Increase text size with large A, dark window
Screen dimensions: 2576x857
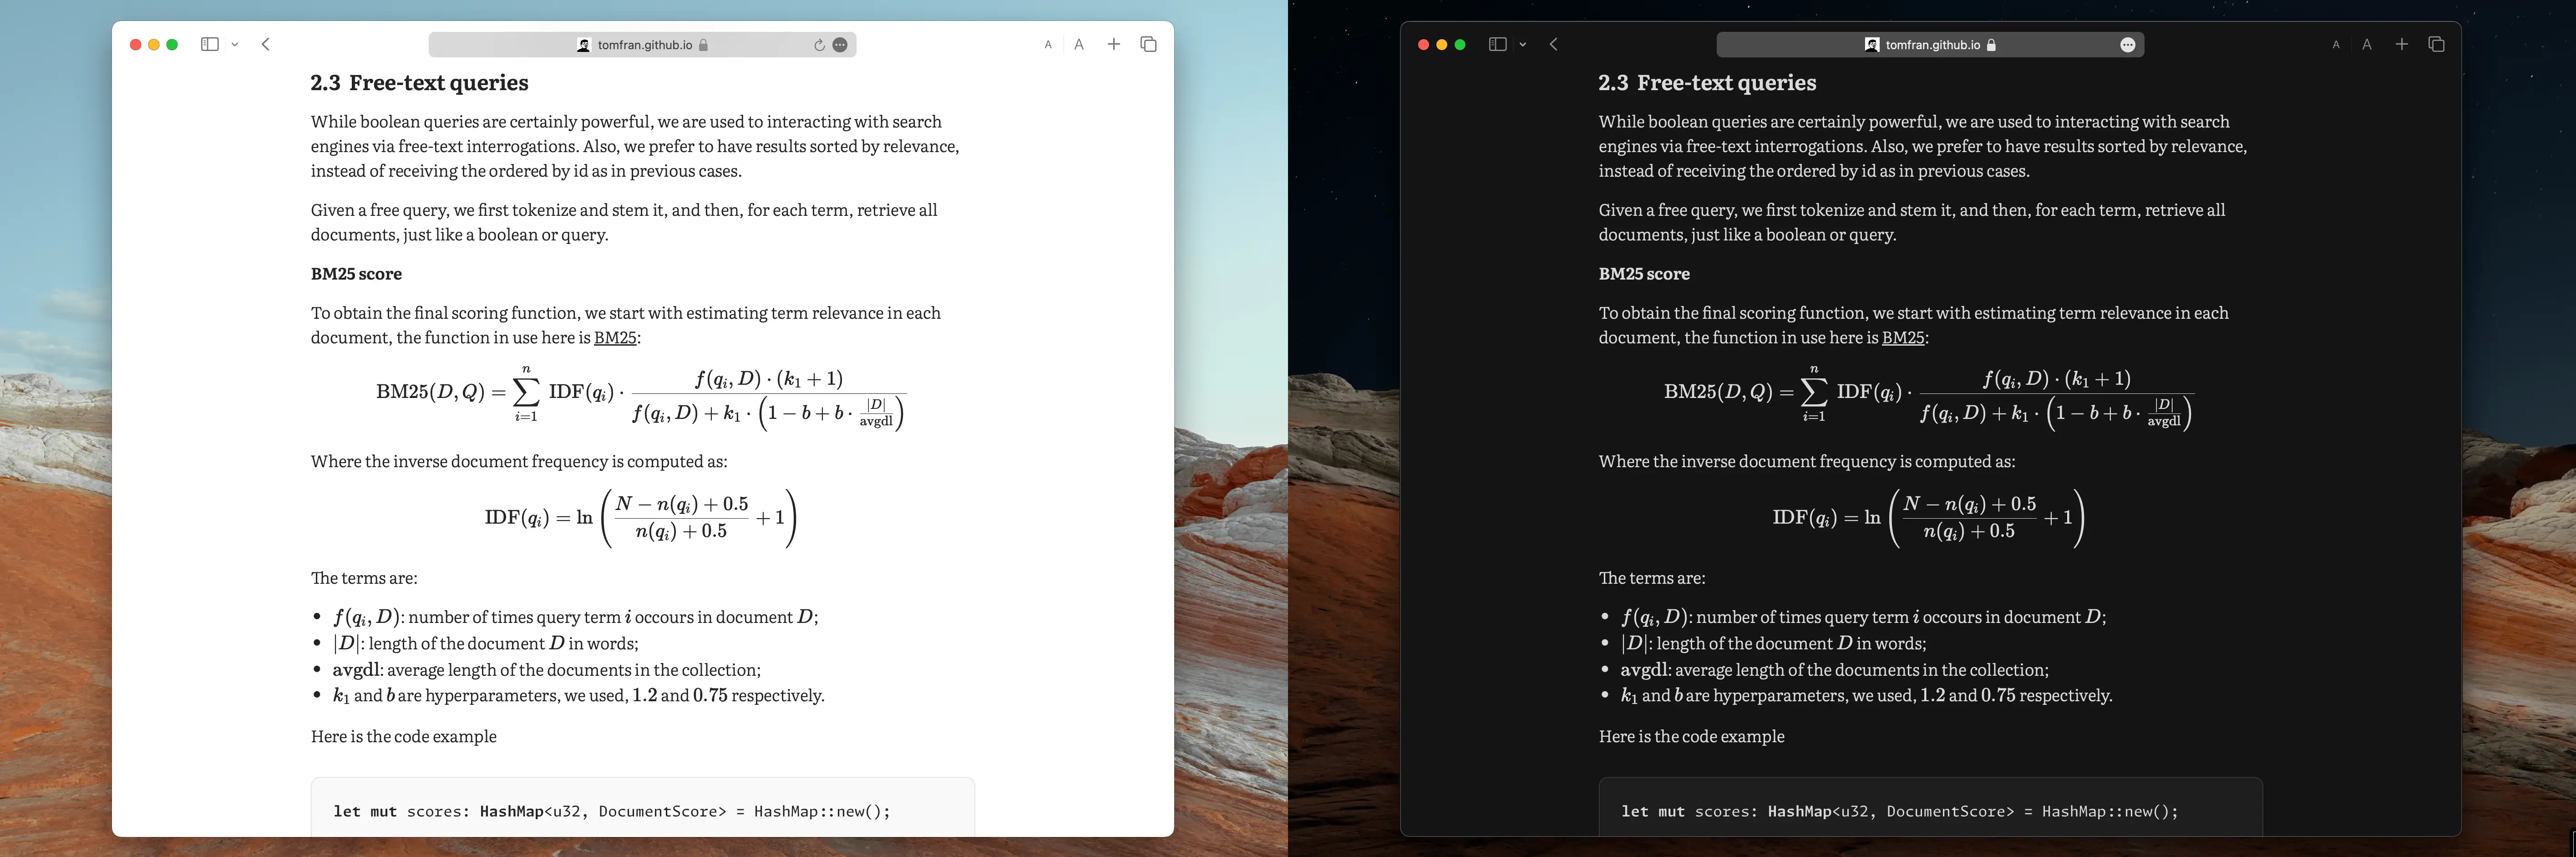(2367, 44)
